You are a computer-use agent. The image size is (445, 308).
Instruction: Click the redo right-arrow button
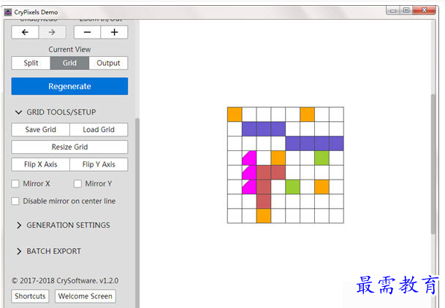click(52, 32)
